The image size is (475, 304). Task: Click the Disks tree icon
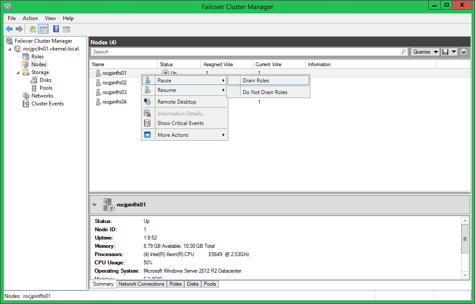tap(34, 80)
